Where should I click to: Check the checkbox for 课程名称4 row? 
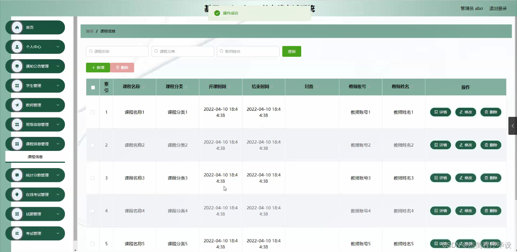click(x=93, y=211)
